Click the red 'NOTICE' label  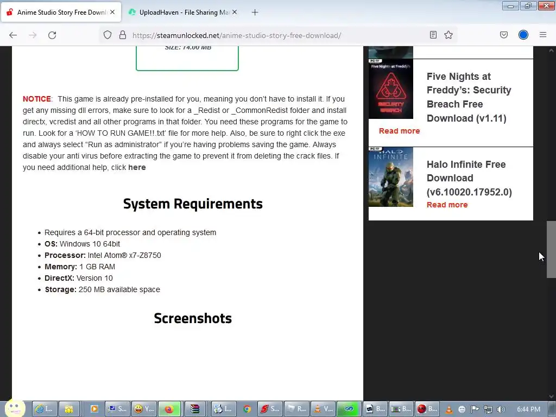37,99
